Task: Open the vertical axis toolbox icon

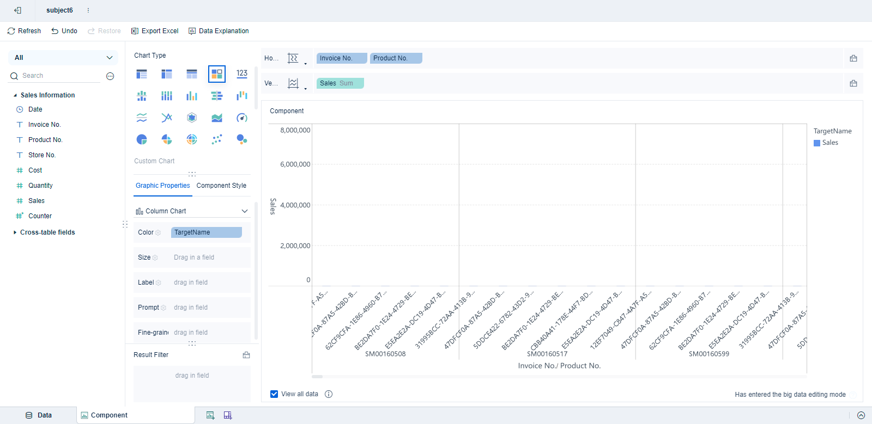Action: [x=853, y=83]
